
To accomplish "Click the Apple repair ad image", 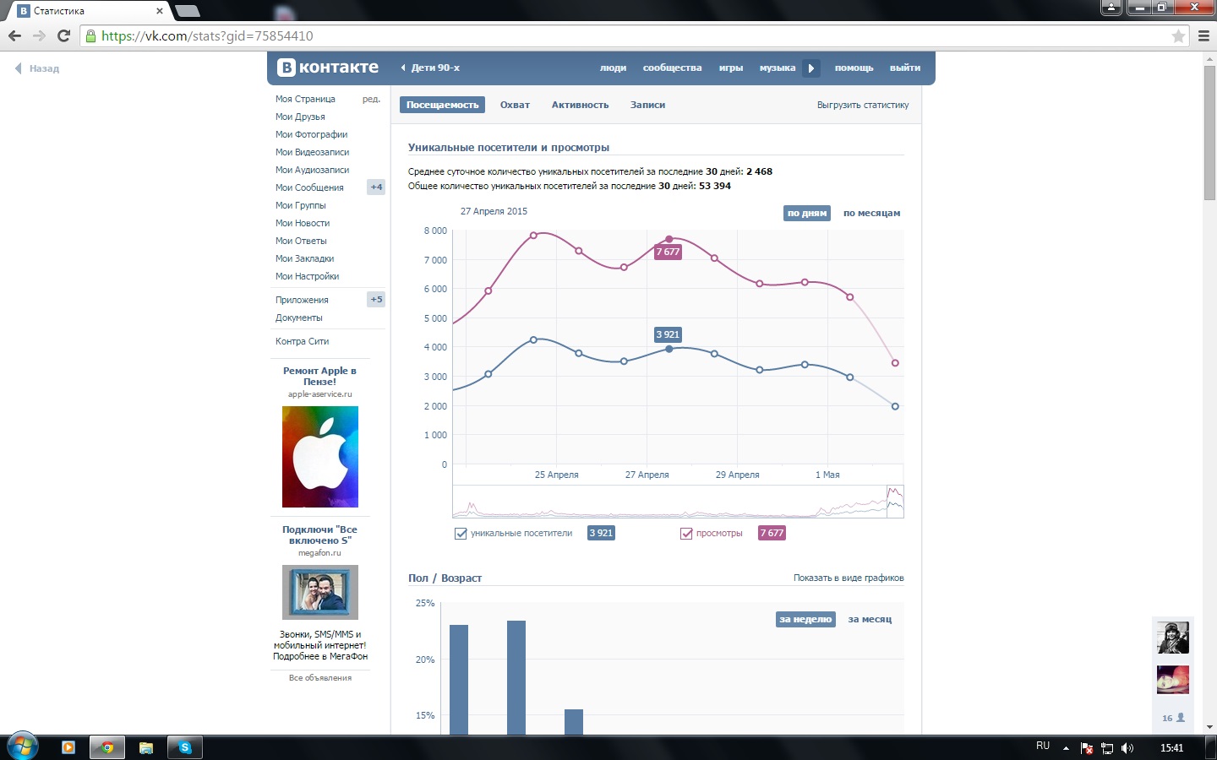I will click(x=320, y=457).
